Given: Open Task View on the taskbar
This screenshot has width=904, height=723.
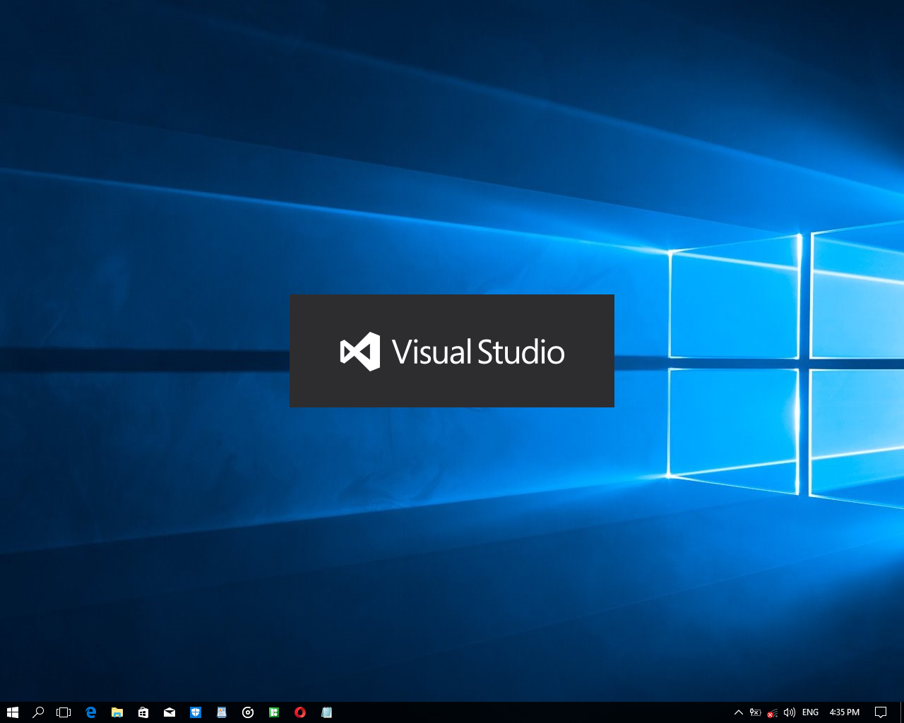Looking at the screenshot, I should (64, 712).
